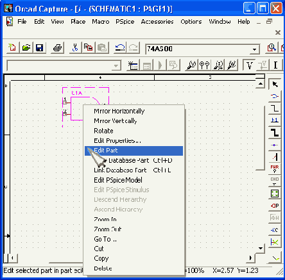Open the Options menu

[x=191, y=22]
